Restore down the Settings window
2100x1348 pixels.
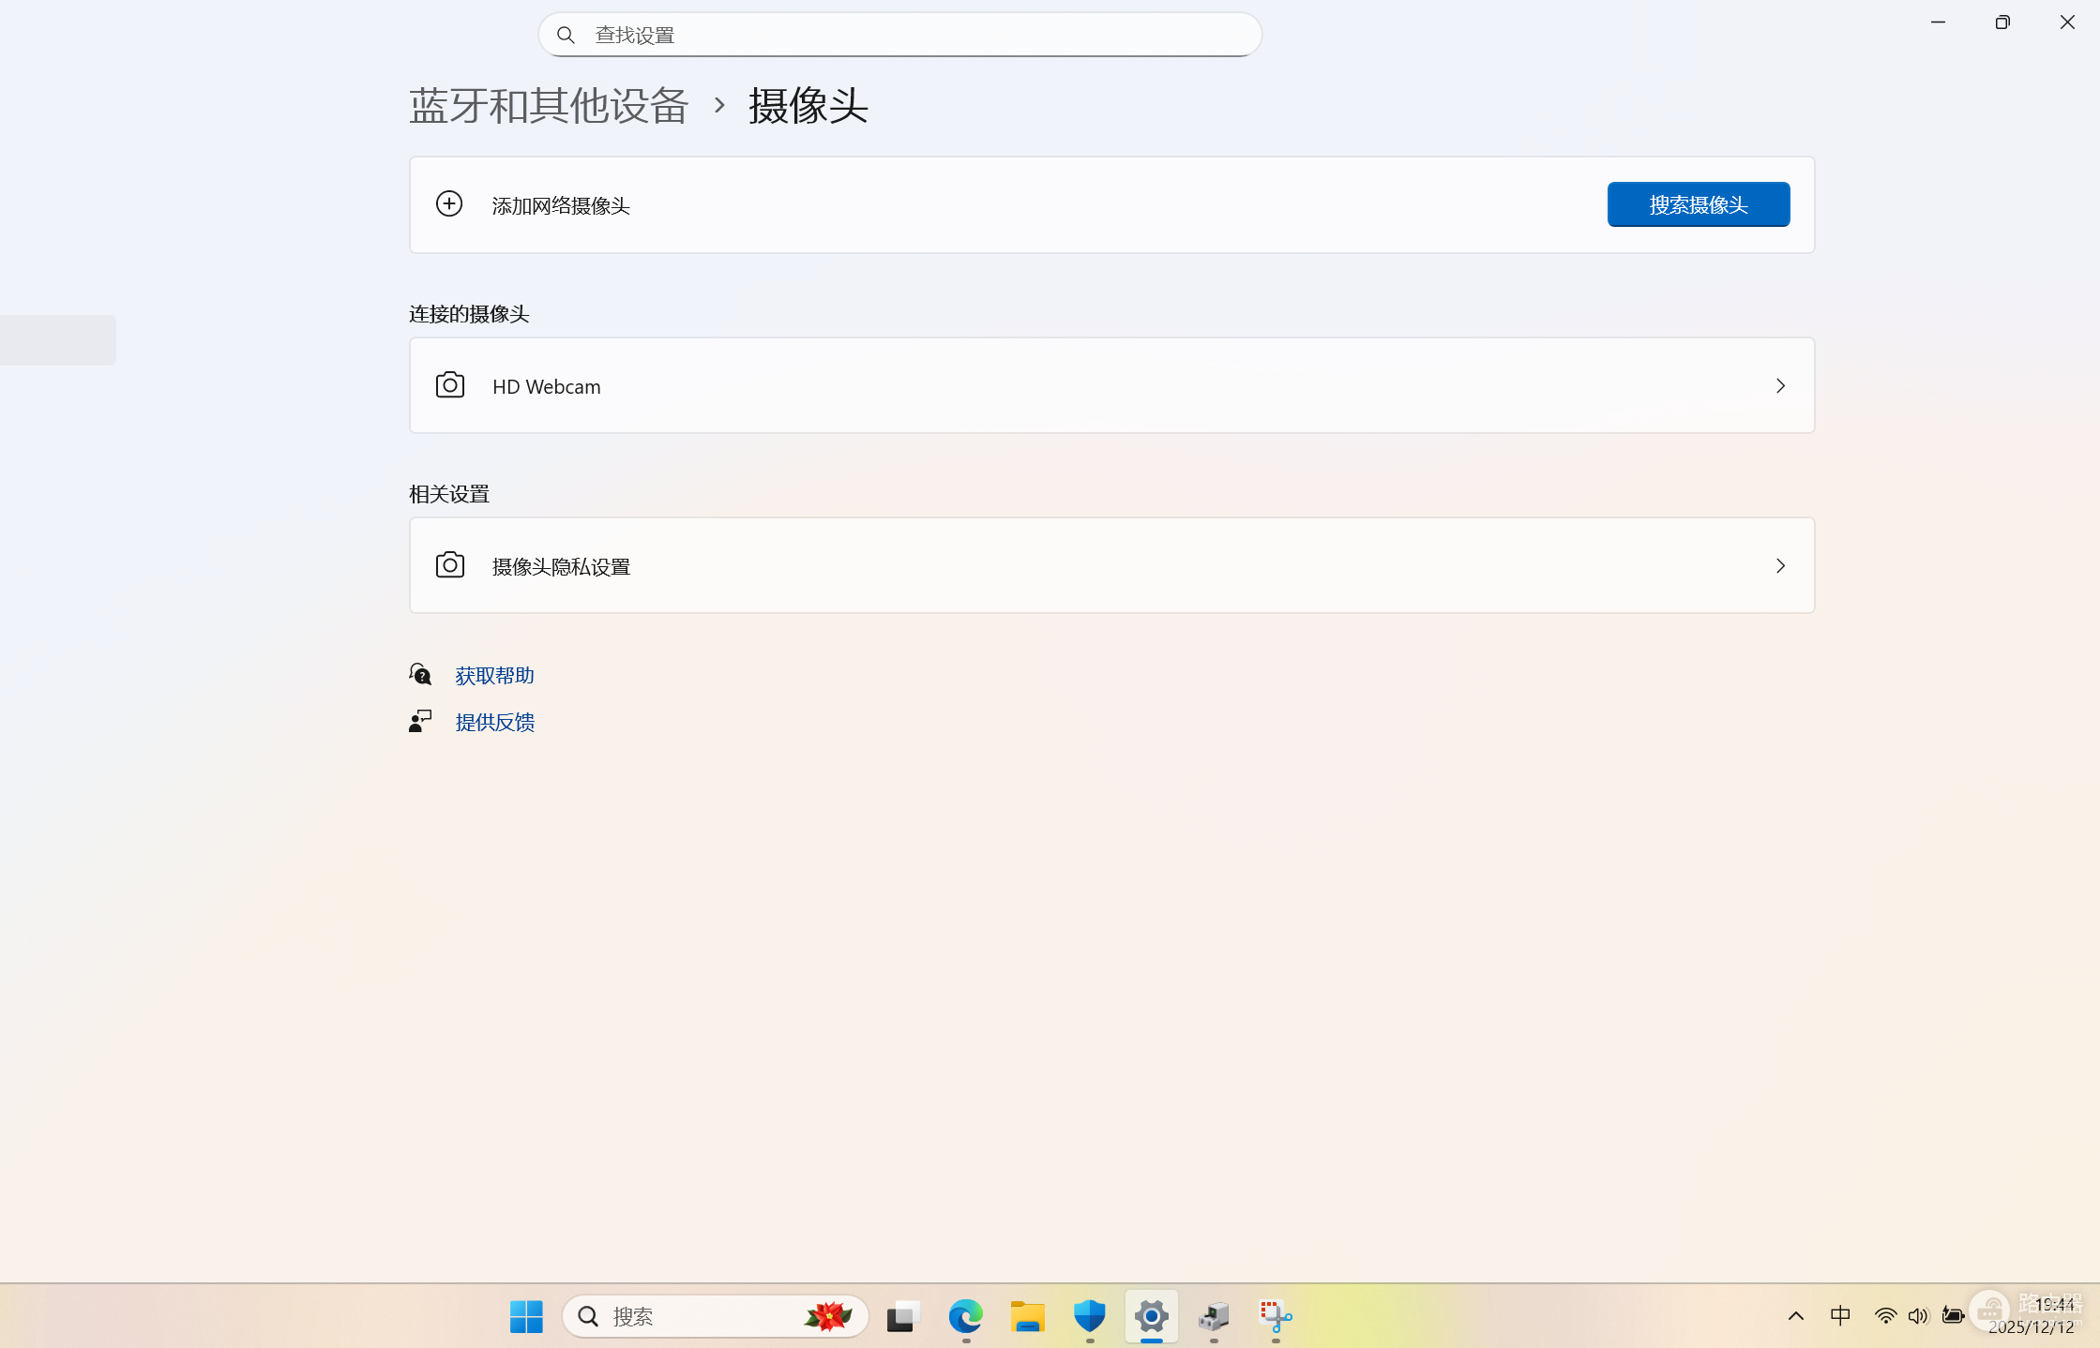(2002, 22)
